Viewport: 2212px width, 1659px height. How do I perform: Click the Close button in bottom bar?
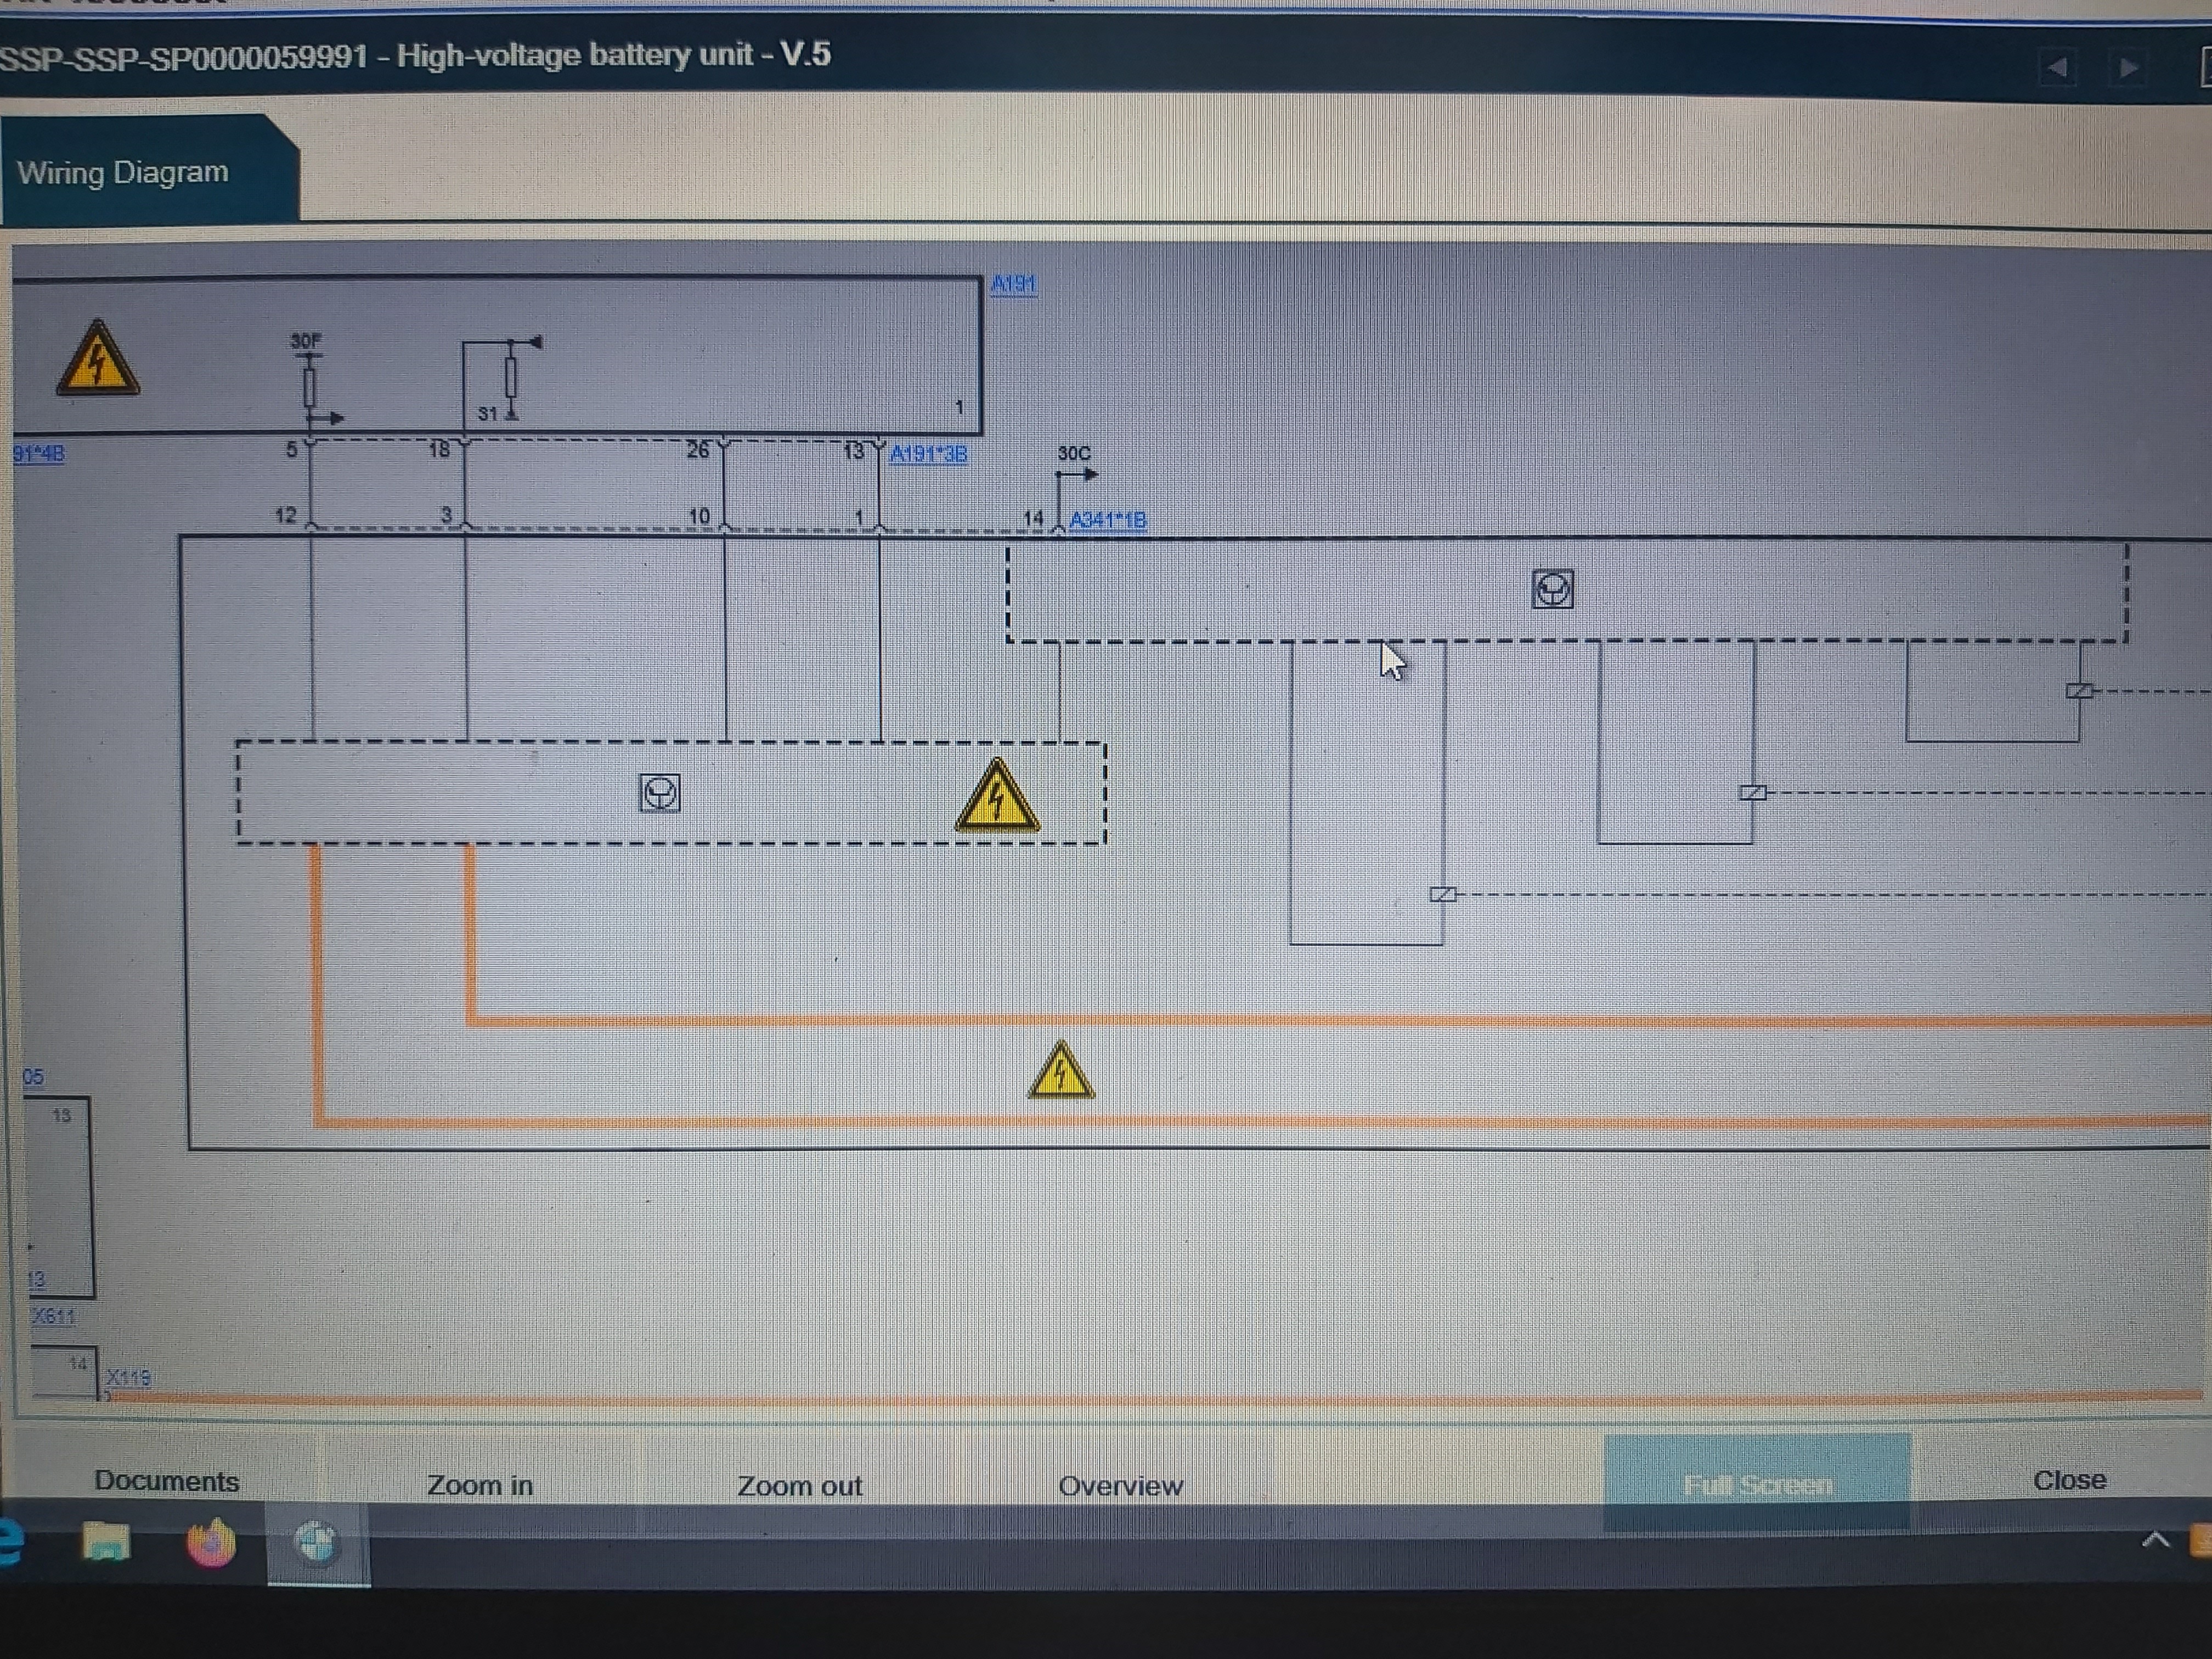pyautogui.click(x=2069, y=1480)
